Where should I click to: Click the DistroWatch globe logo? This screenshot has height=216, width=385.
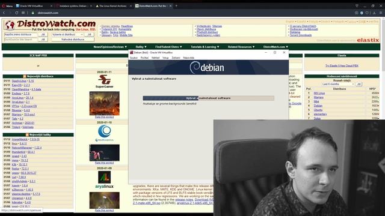tap(10, 25)
